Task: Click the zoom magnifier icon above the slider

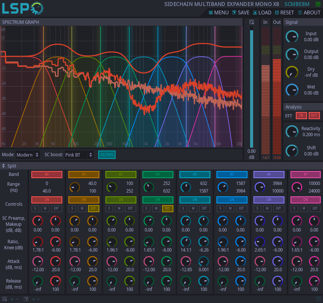Action: [251, 22]
